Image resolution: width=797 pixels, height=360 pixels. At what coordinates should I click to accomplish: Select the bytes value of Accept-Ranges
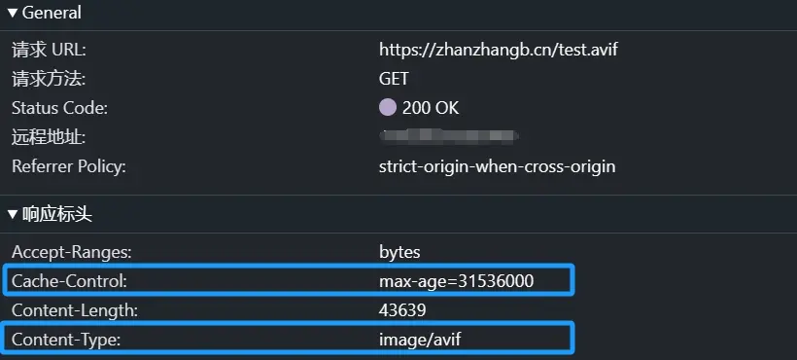tap(399, 252)
